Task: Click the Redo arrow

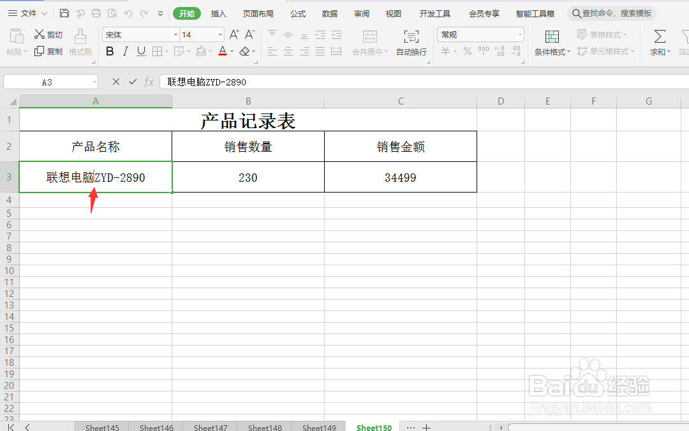Action: click(144, 13)
